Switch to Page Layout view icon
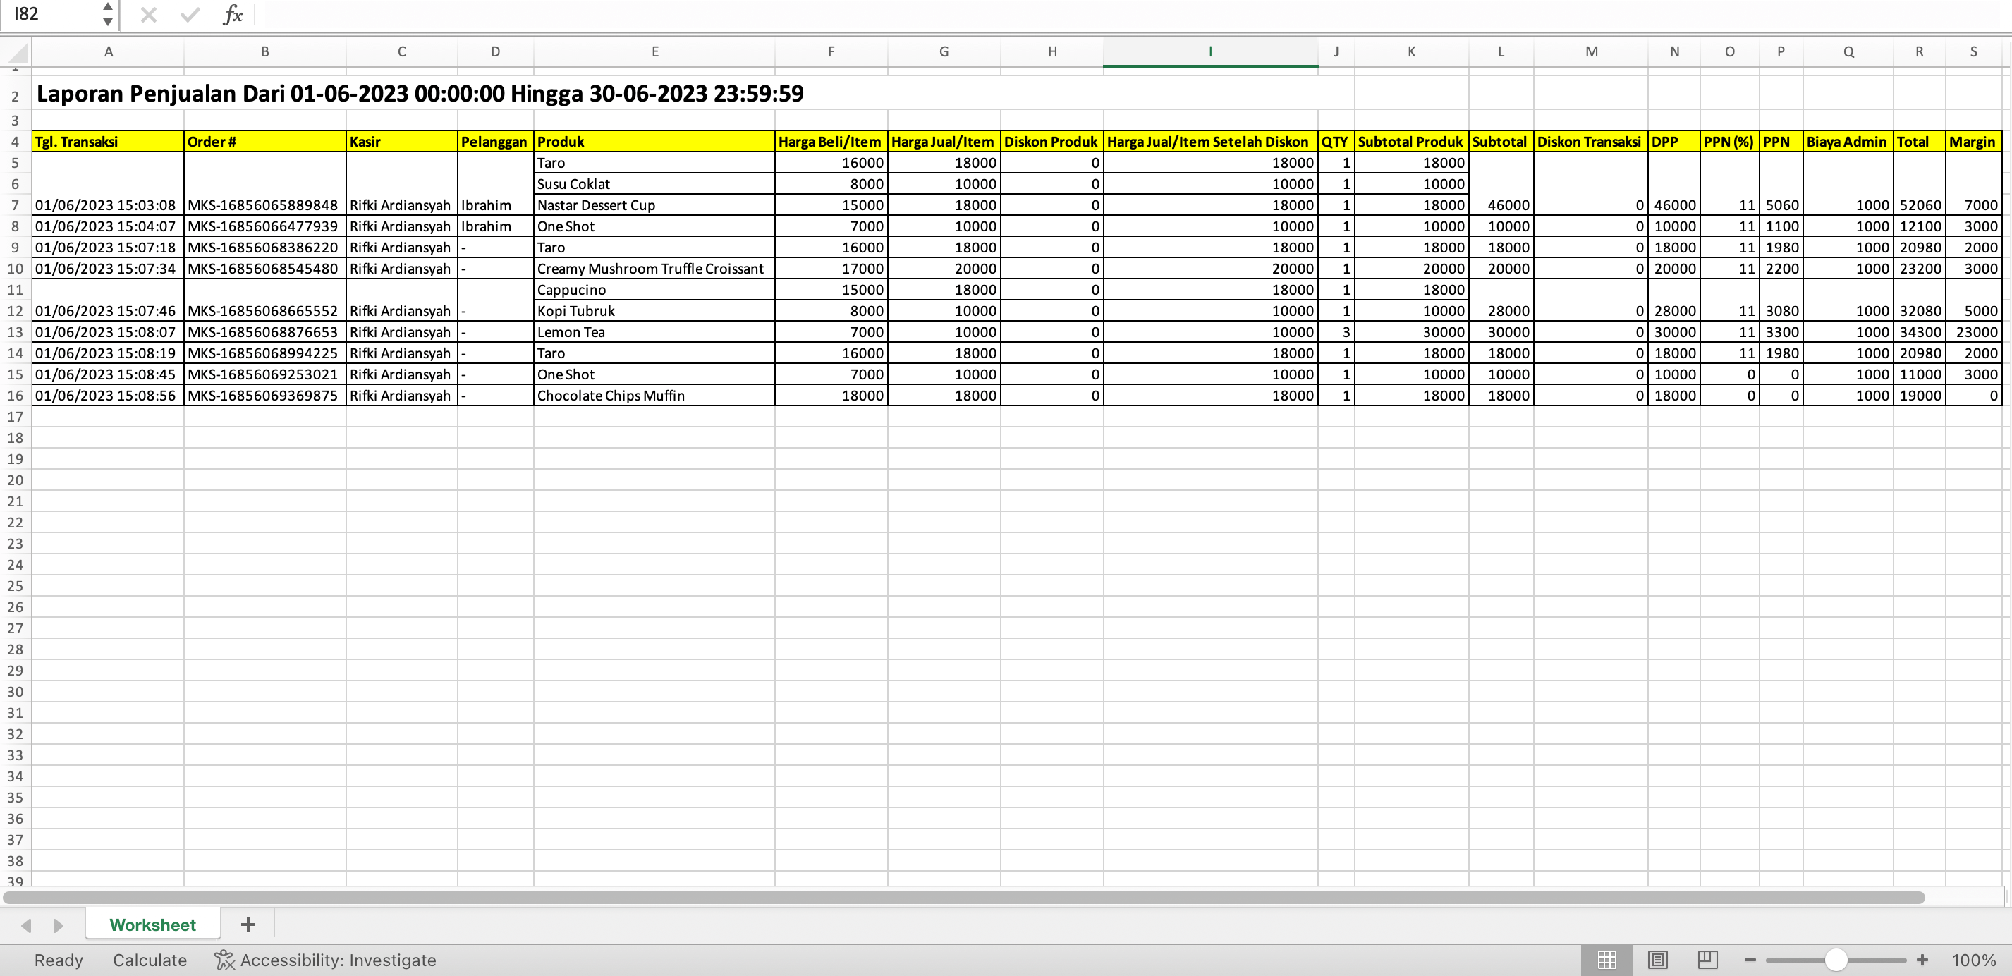The width and height of the screenshot is (2012, 976). [x=1657, y=960]
